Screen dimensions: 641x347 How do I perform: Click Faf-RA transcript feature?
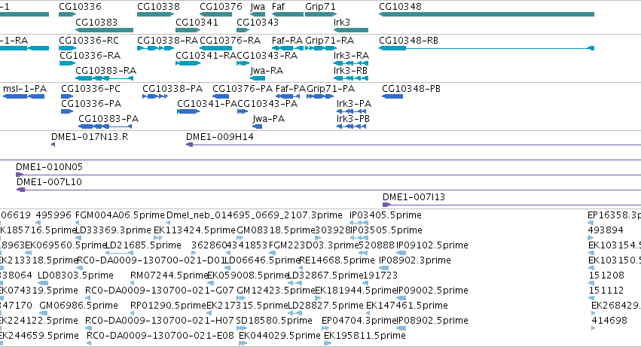tap(288, 48)
